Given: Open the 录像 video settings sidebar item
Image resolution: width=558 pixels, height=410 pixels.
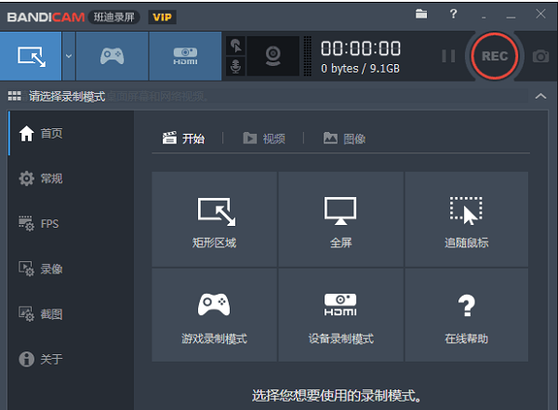Looking at the screenshot, I should click(72, 269).
